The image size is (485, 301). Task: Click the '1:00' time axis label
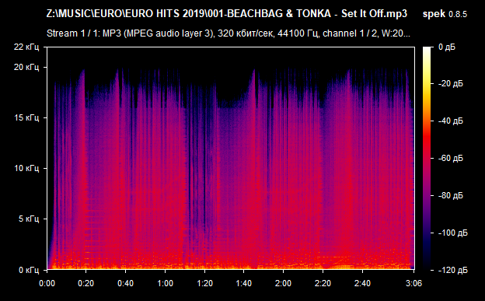pos(166,283)
